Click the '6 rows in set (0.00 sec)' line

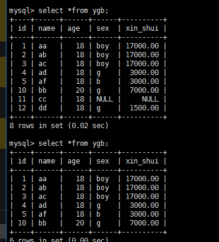coord(59,240)
